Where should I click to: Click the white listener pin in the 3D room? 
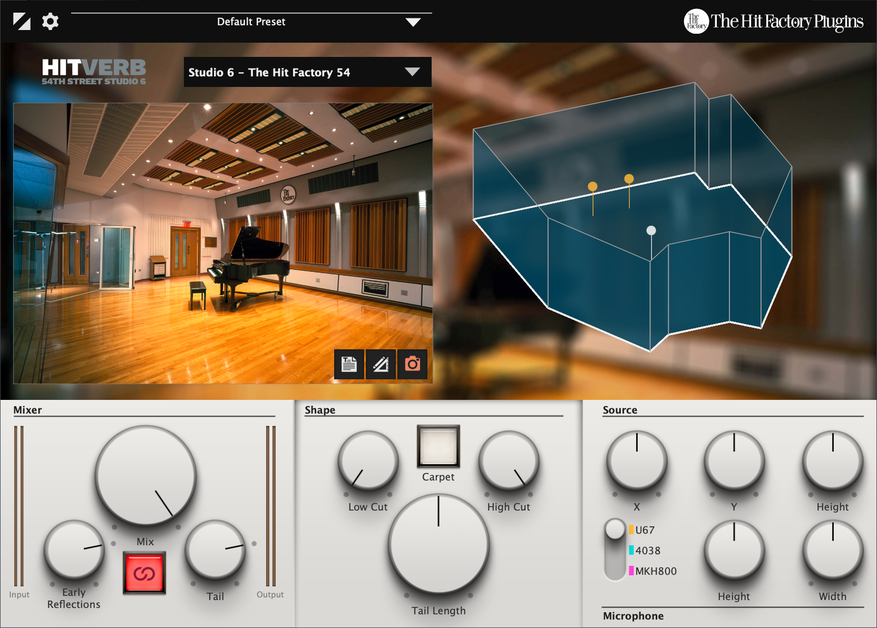[650, 230]
